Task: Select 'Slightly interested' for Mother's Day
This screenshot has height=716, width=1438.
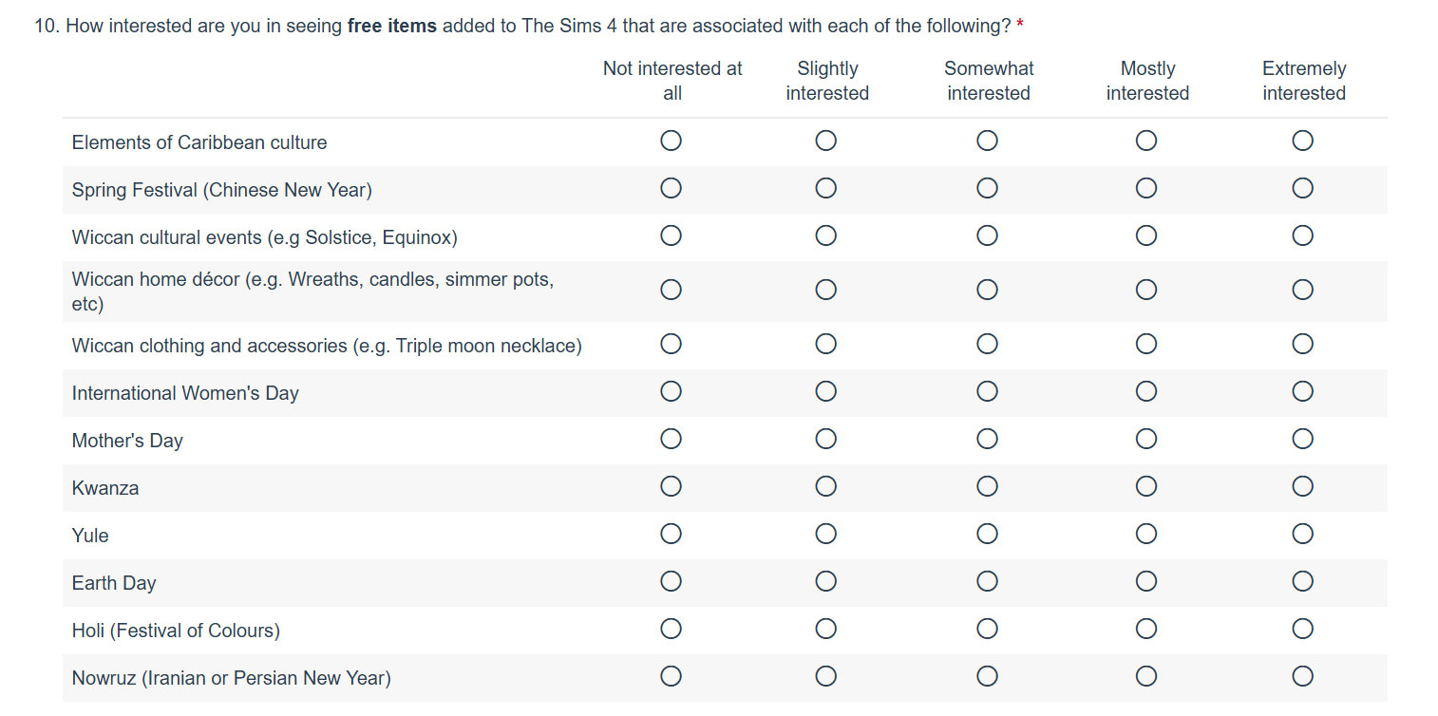Action: [x=825, y=439]
